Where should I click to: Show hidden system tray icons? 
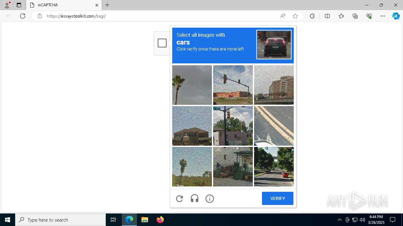click(339, 220)
